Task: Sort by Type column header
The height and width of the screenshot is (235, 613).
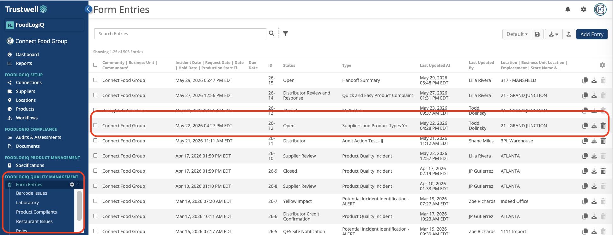Action: coord(347,65)
